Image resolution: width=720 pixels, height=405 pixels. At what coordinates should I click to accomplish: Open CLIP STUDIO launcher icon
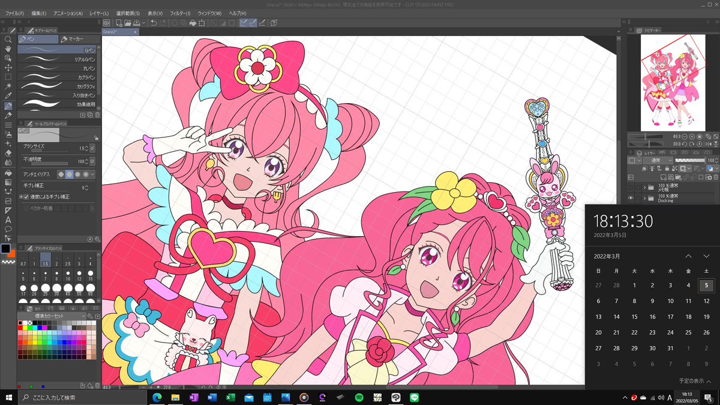coord(107,23)
